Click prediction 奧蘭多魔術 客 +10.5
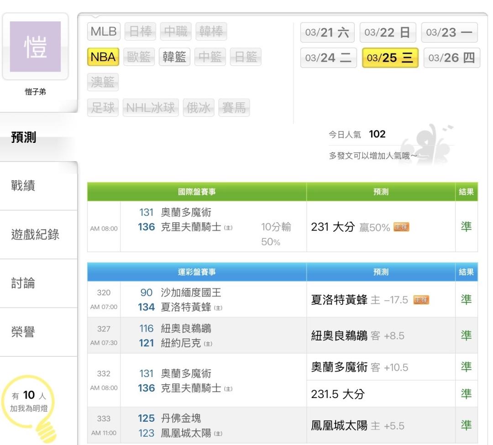Screen dimensions: 493x445 (x=360, y=367)
